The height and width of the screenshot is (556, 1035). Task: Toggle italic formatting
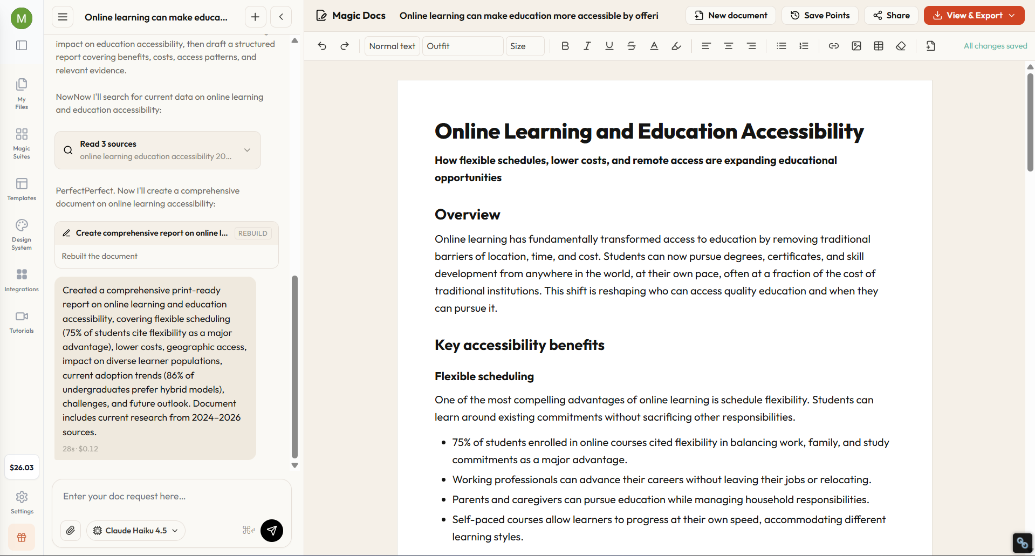(x=587, y=46)
